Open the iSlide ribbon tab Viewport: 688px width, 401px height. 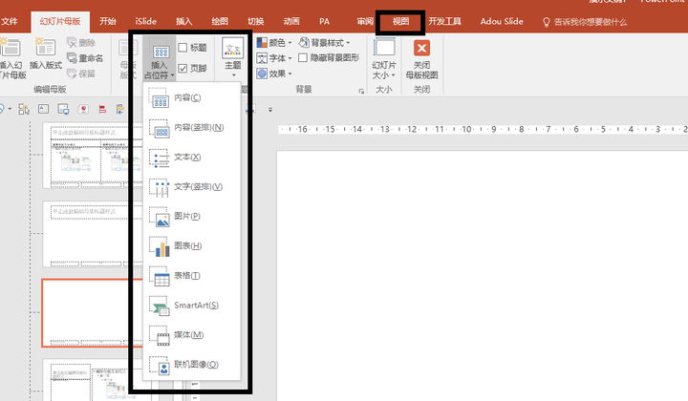tap(145, 21)
